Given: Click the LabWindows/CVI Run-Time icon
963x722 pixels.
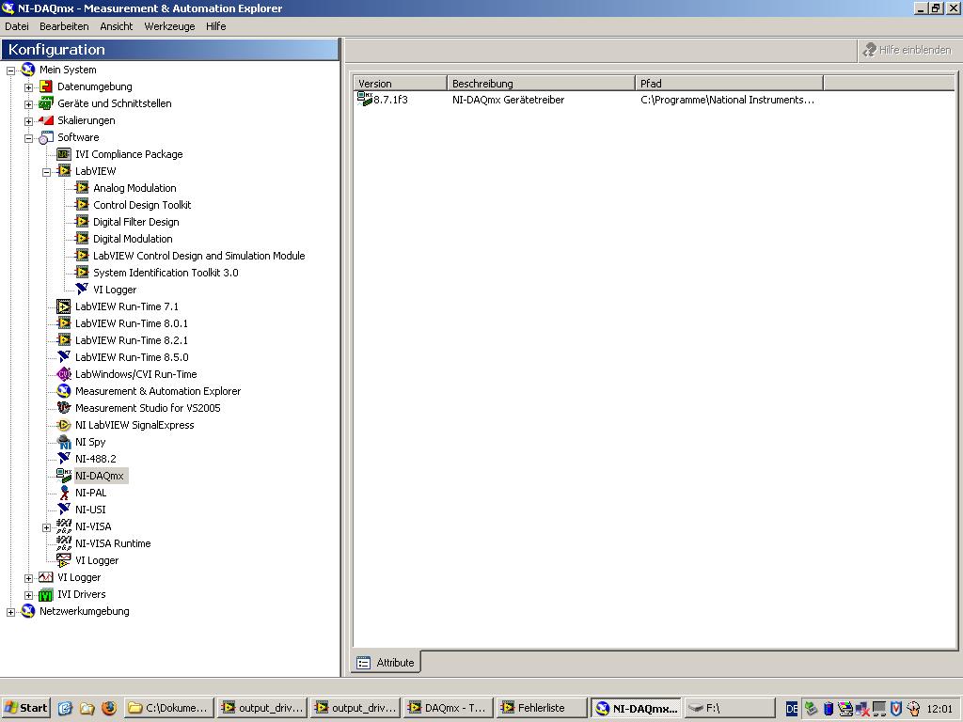Looking at the screenshot, I should [64, 374].
